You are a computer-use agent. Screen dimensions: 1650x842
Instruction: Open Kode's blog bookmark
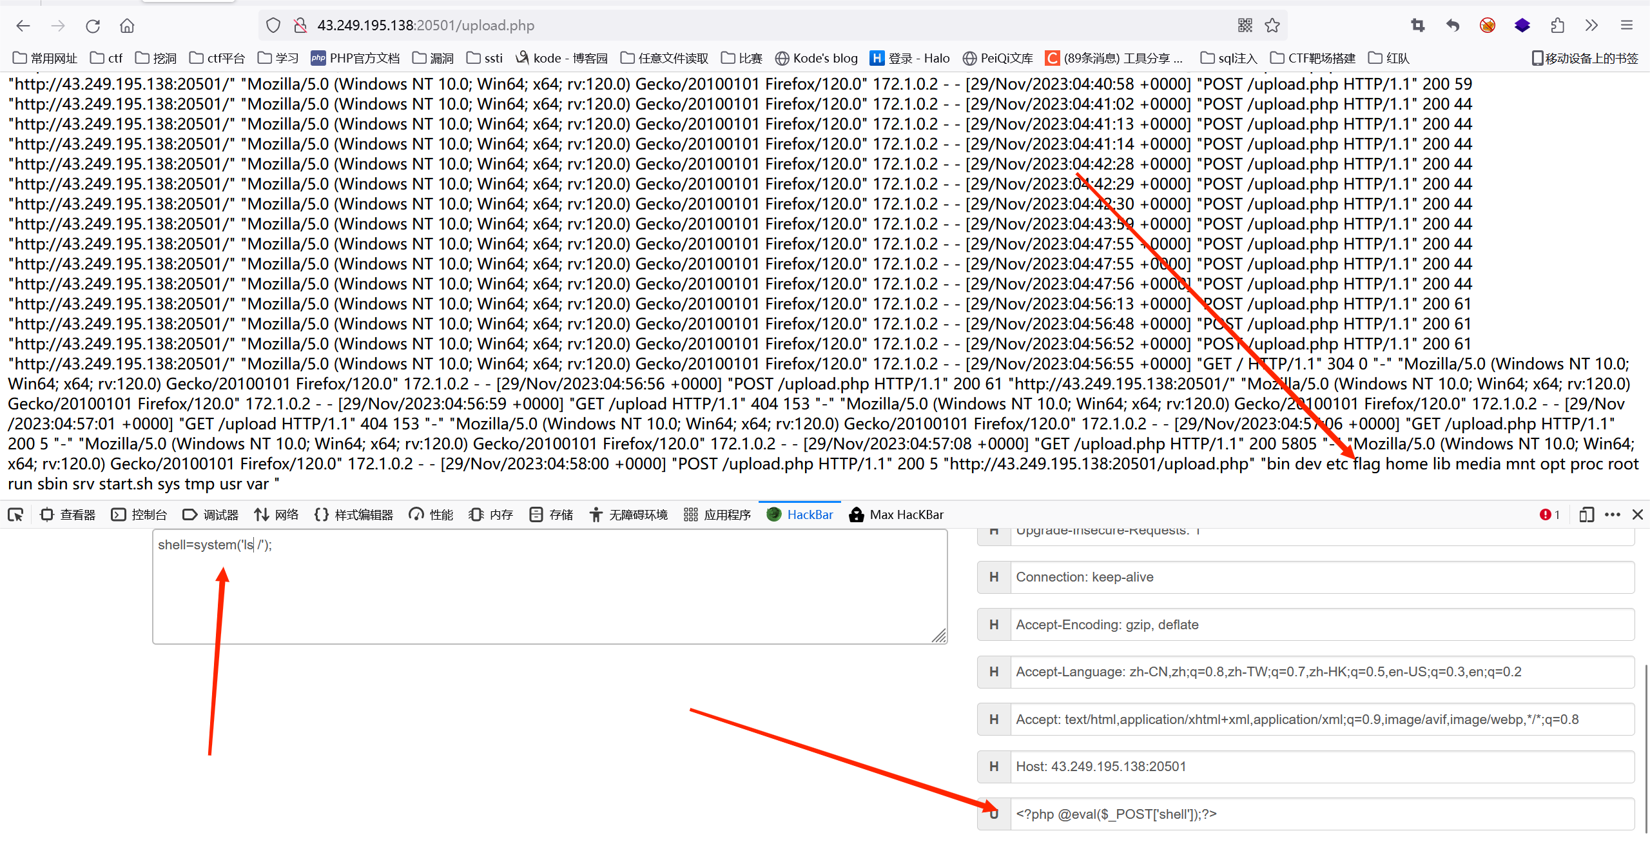tap(817, 58)
